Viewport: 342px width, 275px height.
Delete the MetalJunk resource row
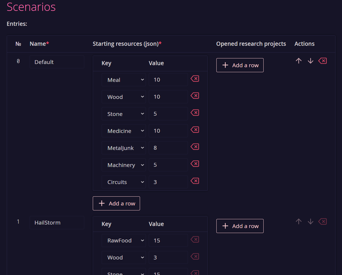pyautogui.click(x=195, y=147)
